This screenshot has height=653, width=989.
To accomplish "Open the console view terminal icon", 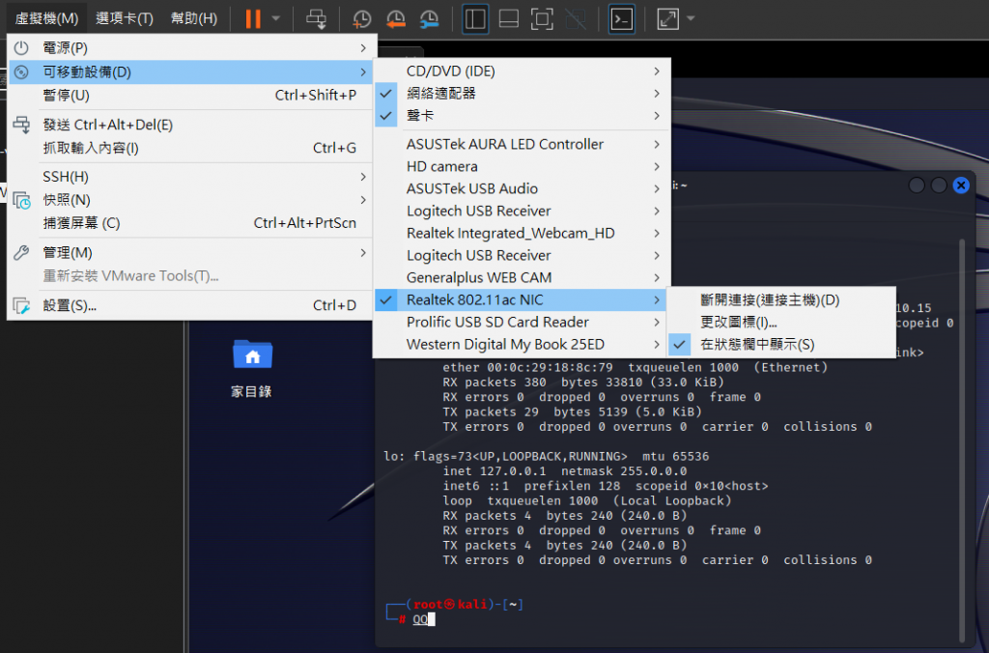I will click(621, 19).
